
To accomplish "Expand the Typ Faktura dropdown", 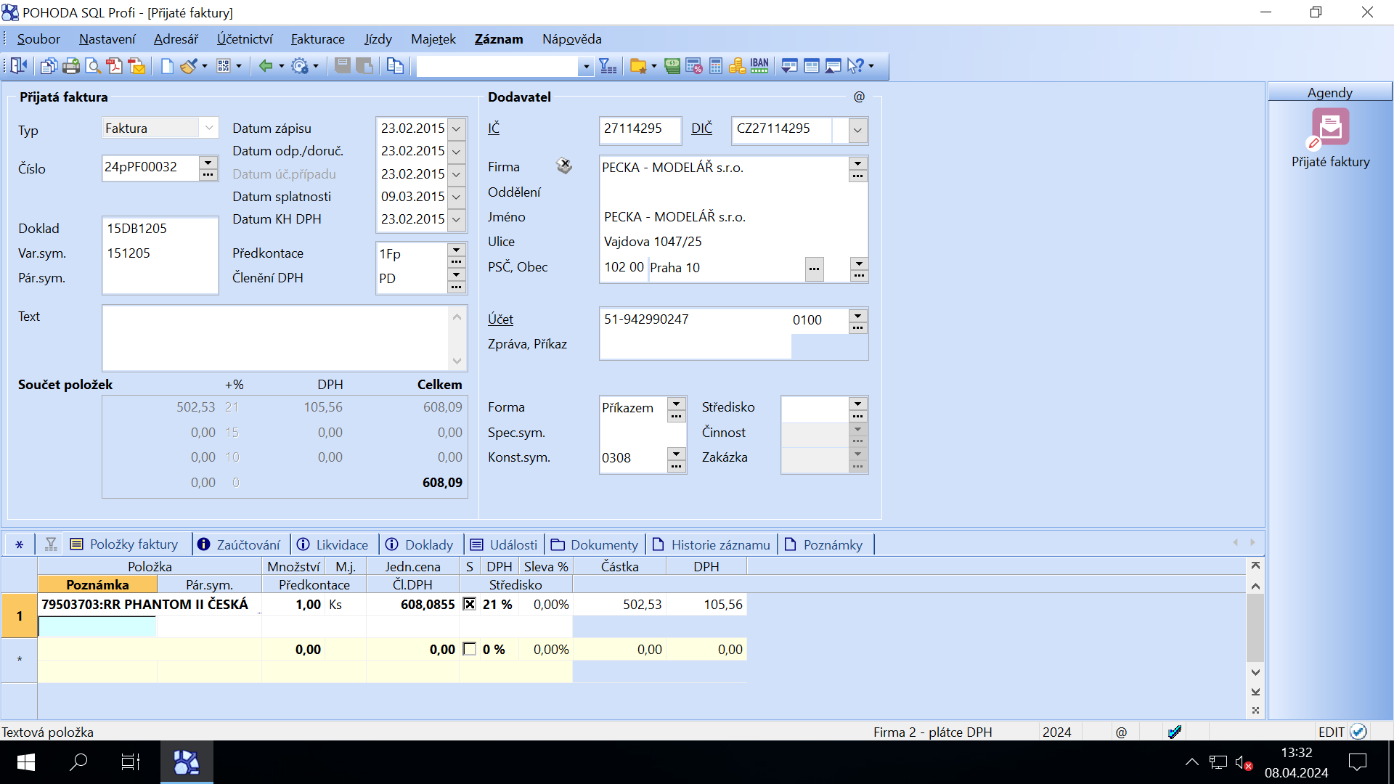I will (x=209, y=128).
